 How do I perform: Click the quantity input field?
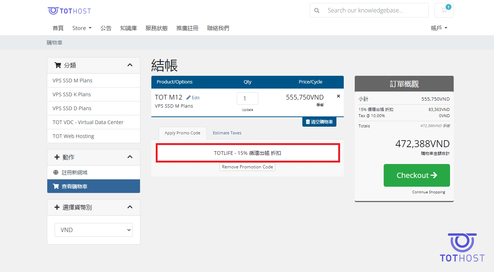click(247, 98)
